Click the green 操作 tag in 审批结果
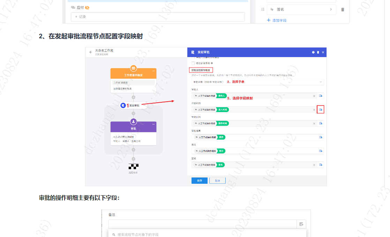This screenshot has height=237, width=390. (x=221, y=137)
